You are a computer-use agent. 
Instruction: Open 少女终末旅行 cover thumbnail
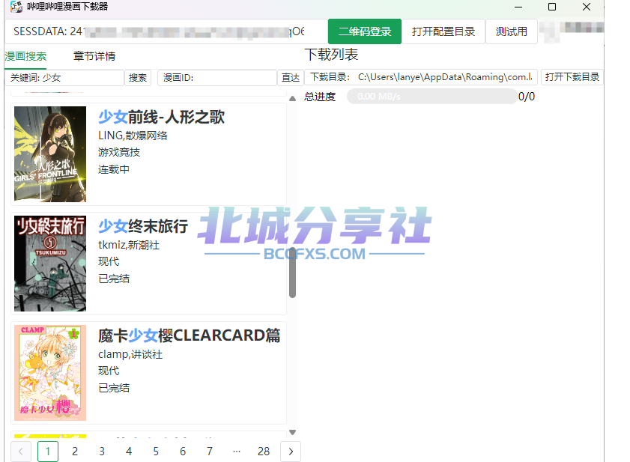50,264
